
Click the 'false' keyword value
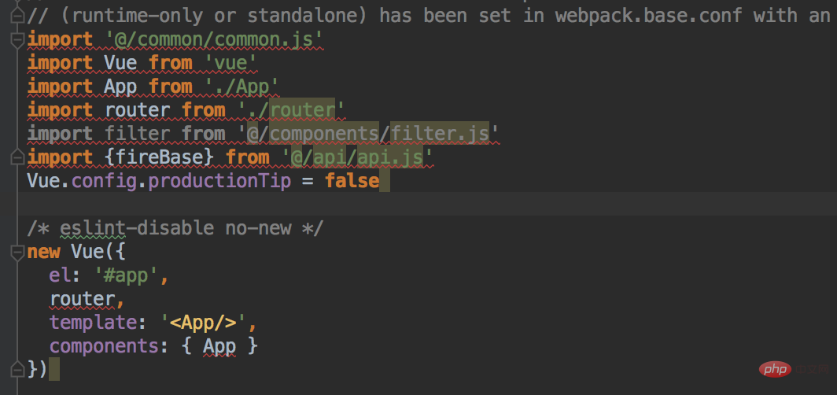click(x=351, y=181)
